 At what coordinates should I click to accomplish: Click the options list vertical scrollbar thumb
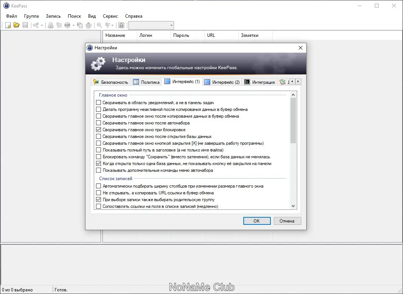tap(293, 121)
